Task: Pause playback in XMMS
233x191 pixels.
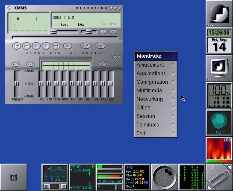Action: (x=36, y=46)
